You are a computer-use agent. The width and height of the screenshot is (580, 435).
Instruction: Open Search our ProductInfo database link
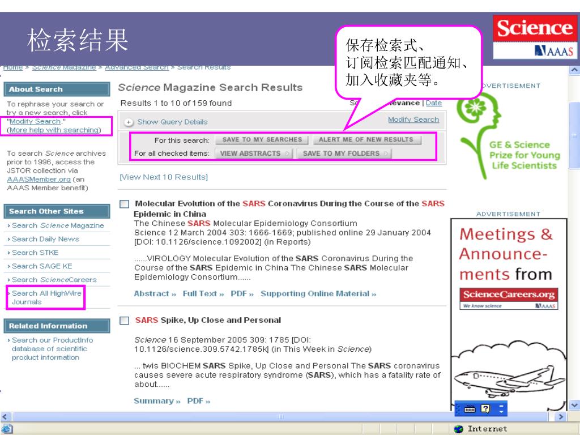coord(52,349)
